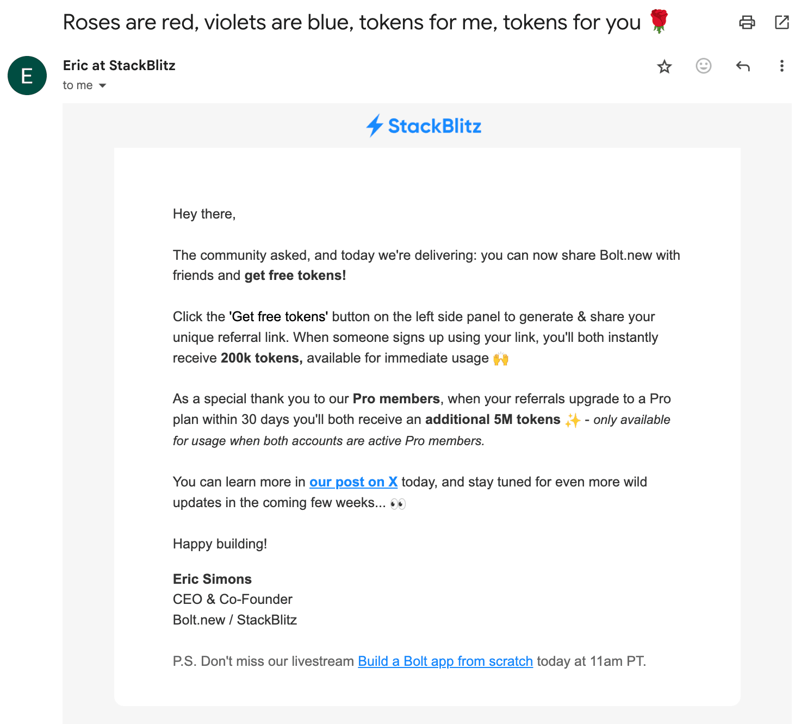Screen dimensions: 807x724
Task: Click Eric Simons' signature name
Action: point(212,579)
